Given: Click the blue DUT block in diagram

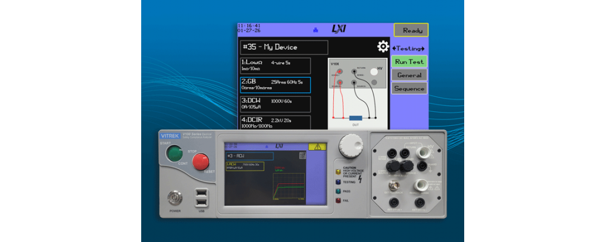Looking at the screenshot, I should coord(356,118).
